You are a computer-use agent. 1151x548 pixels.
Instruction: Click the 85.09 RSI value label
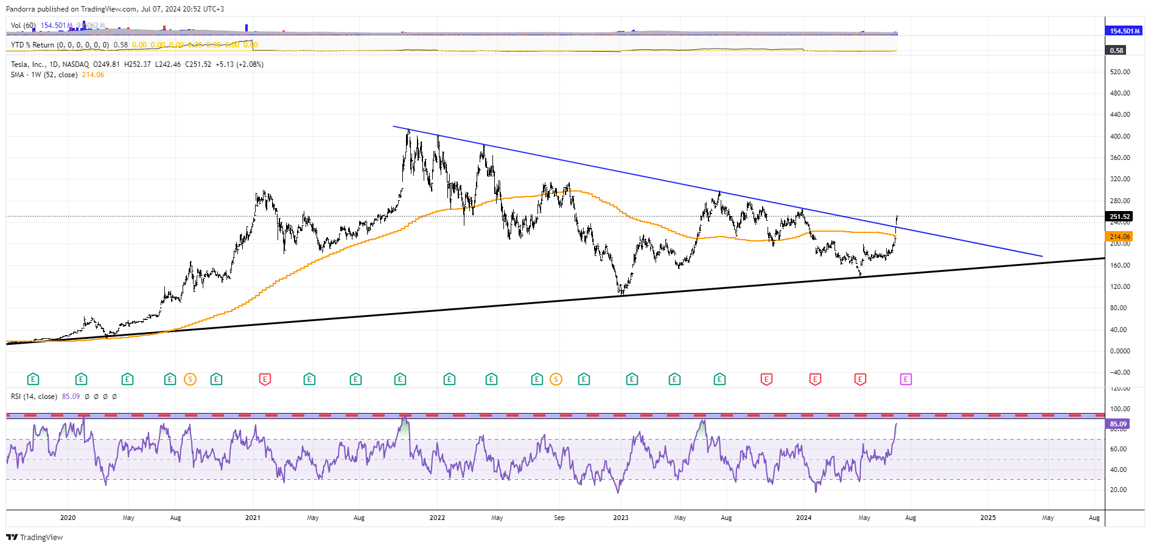(1118, 424)
